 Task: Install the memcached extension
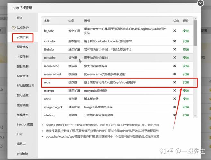point(186,74)
